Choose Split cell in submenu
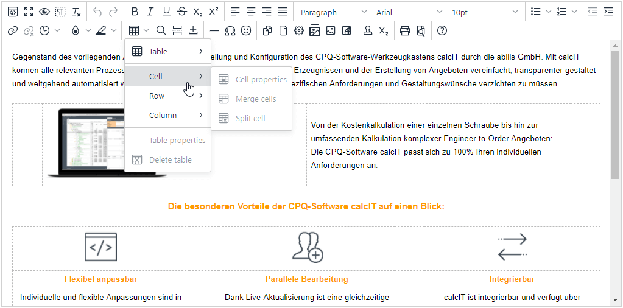 point(252,118)
